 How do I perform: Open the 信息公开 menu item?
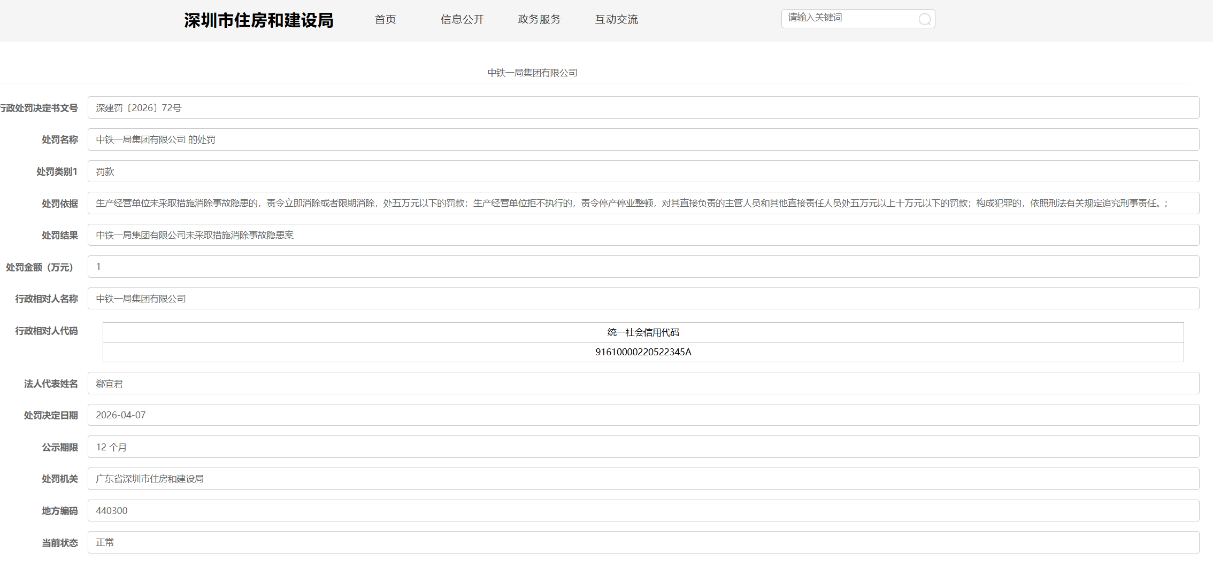point(462,20)
